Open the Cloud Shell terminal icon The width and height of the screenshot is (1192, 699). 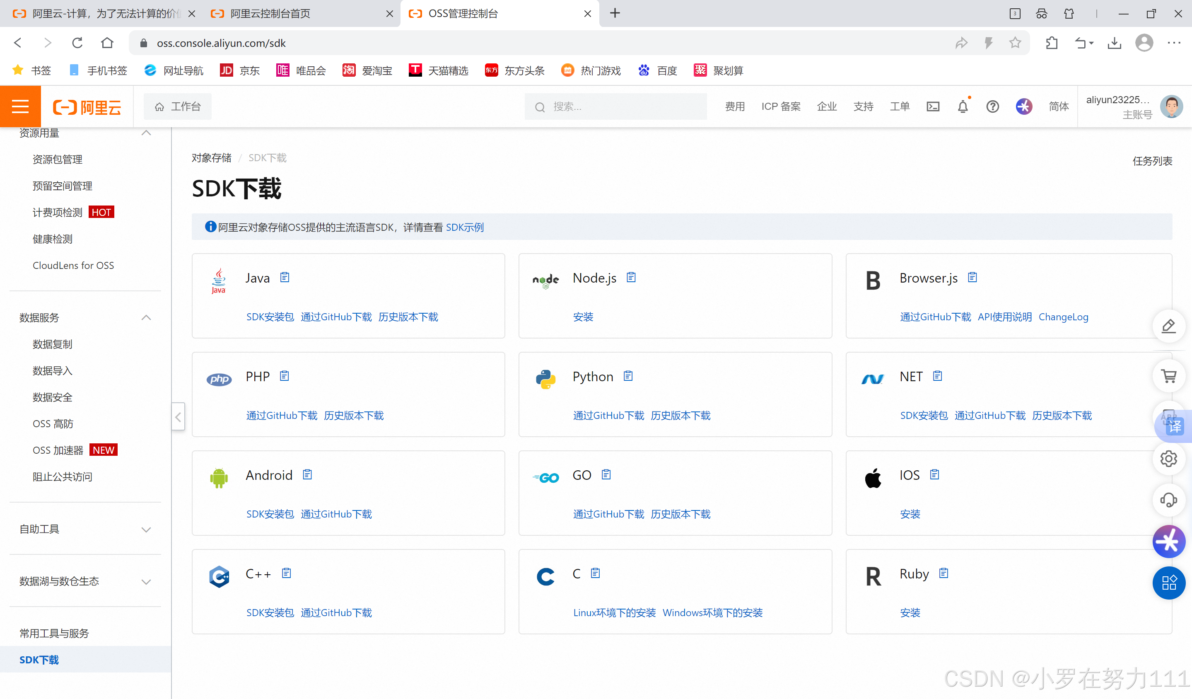pos(933,106)
